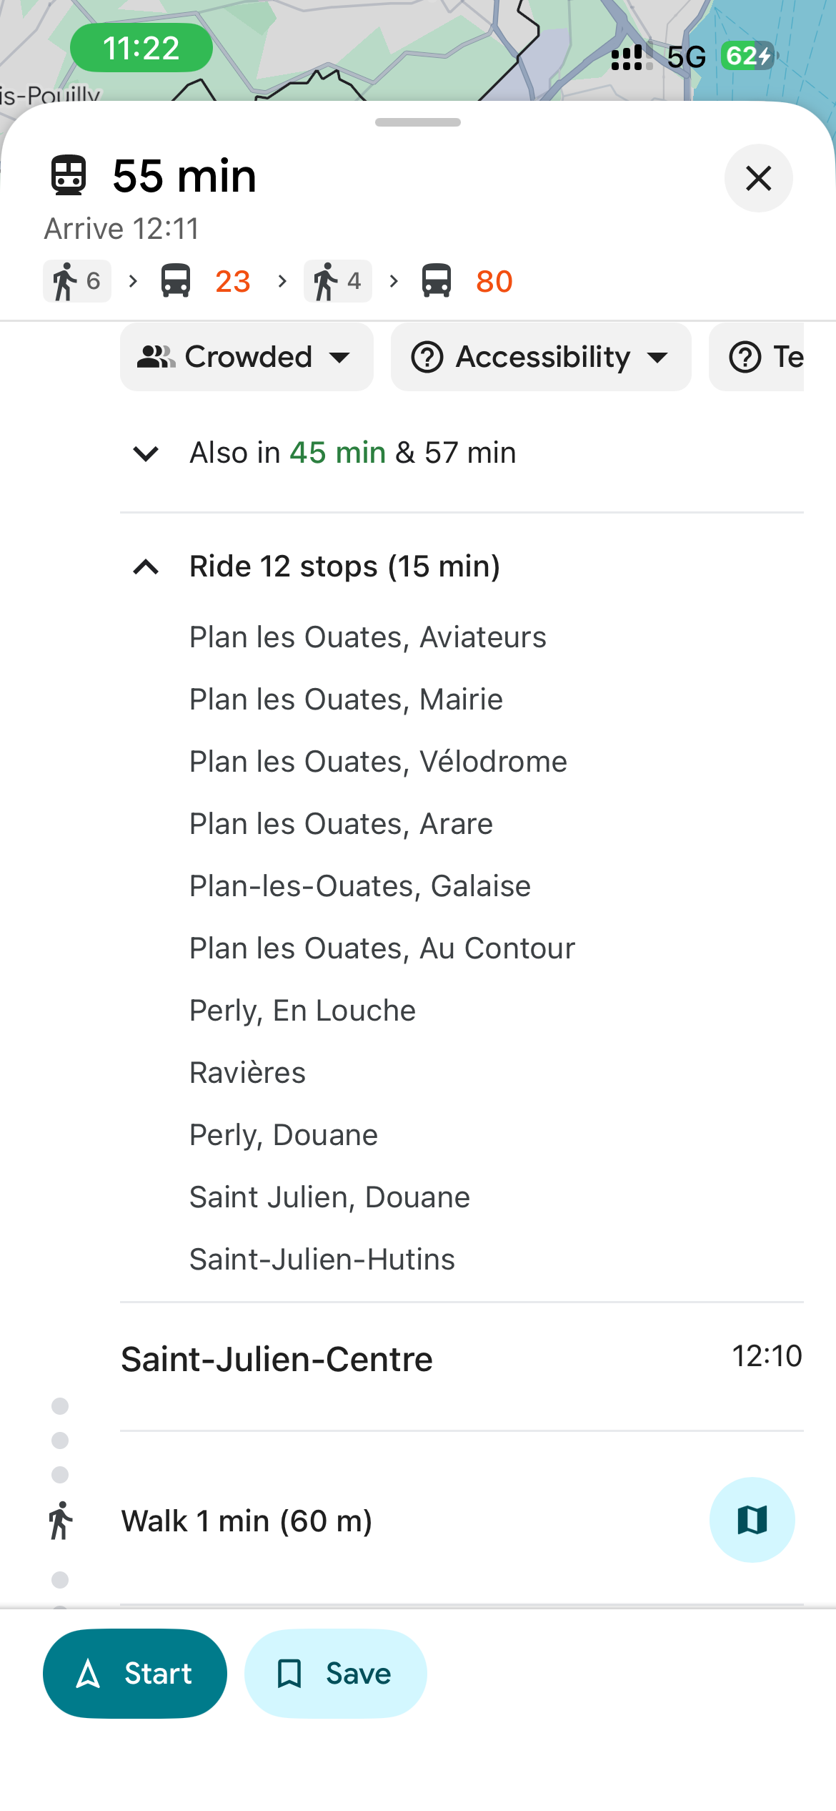Tap the map preview icon for the walk step
The height and width of the screenshot is (1811, 836).
752,1519
